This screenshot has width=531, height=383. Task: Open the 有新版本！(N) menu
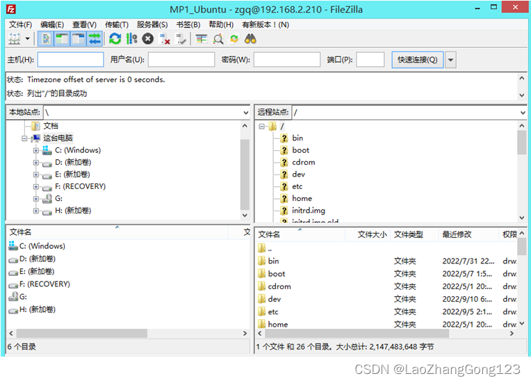point(265,25)
